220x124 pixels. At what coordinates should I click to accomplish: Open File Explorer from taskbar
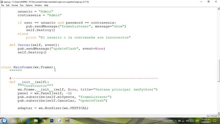coord(36,121)
